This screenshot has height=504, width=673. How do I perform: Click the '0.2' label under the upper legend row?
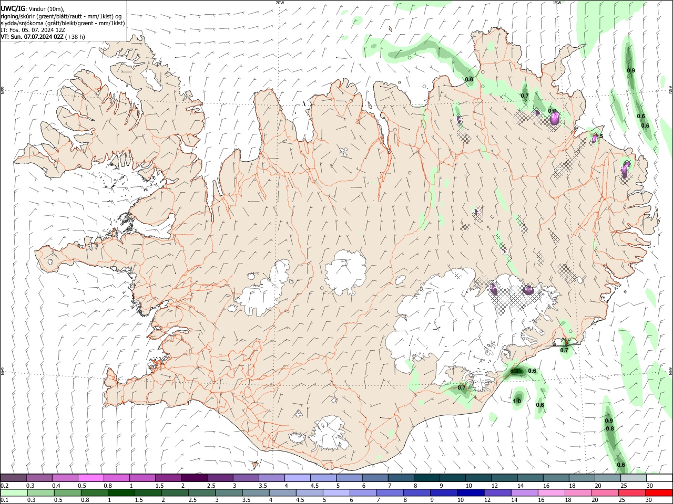[x=5, y=486]
